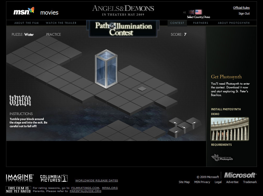The height and width of the screenshot is (196, 263).
Task: Click the down-left arrow key control
Action: pyautogui.click(x=175, y=132)
